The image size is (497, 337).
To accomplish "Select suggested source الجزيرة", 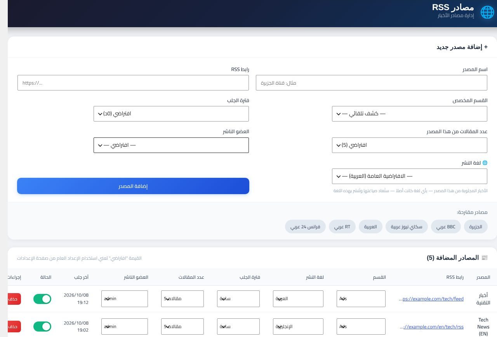I will coord(476,227).
